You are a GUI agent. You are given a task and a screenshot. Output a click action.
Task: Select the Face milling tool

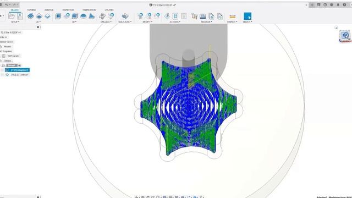pyautogui.click(x=48, y=16)
